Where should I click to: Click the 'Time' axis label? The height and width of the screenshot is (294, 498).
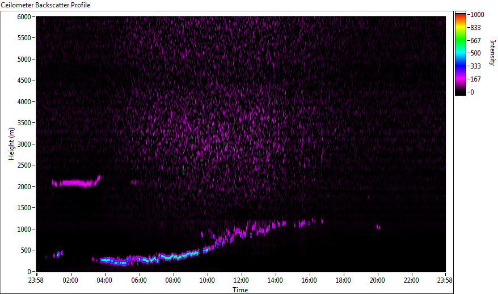point(240,290)
